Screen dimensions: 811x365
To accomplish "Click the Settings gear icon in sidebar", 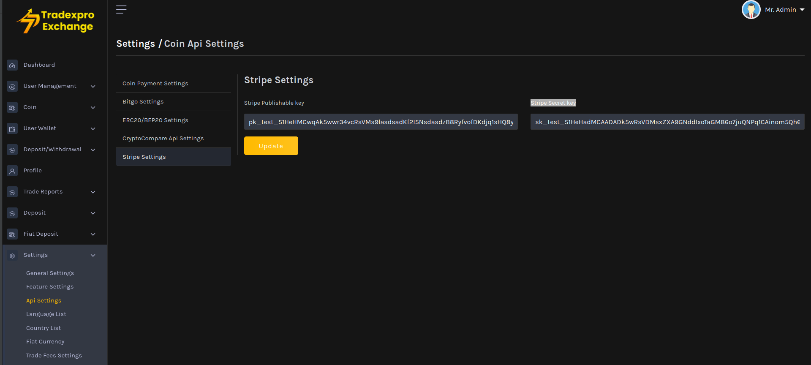I will 12,256.
